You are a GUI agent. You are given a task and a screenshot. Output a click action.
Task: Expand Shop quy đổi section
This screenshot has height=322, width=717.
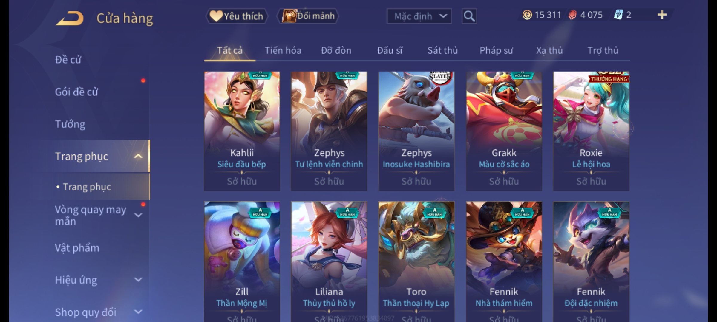tap(138, 312)
